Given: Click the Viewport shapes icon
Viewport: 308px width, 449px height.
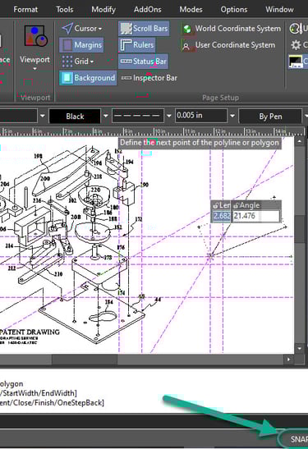Looking at the screenshot, I should point(35,36).
